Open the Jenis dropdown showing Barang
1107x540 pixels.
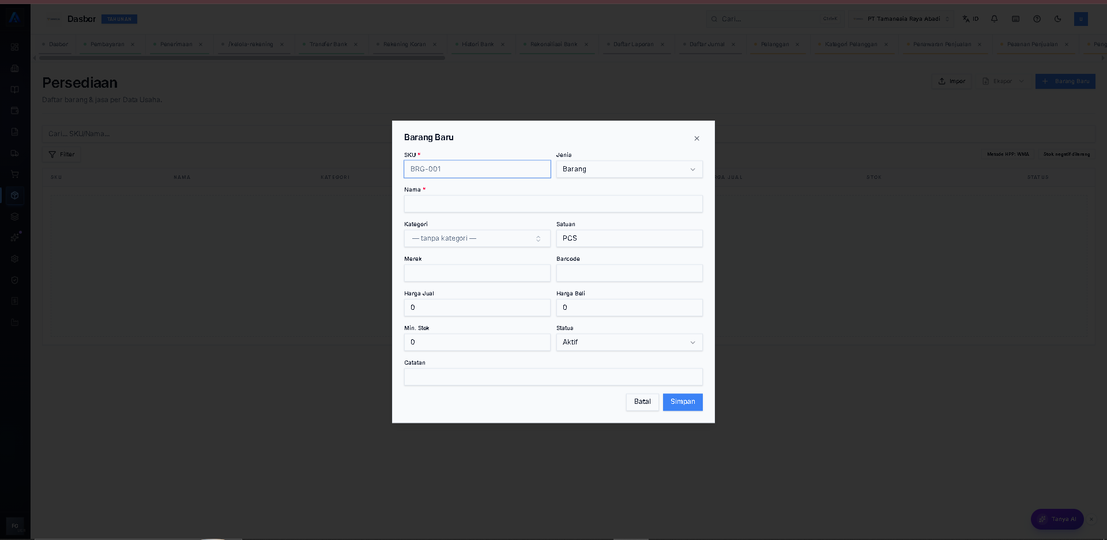[x=630, y=169]
